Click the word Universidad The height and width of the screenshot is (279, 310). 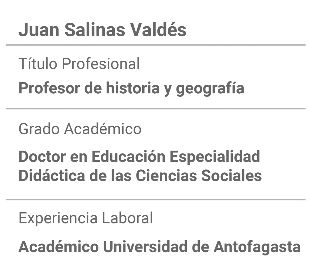(145, 247)
